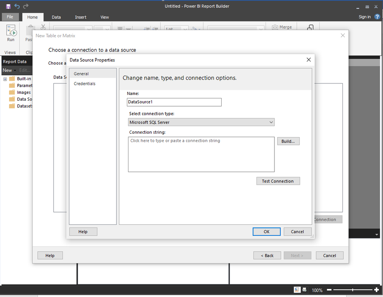Expand the Built-in Fields tree node

[x=5, y=79]
